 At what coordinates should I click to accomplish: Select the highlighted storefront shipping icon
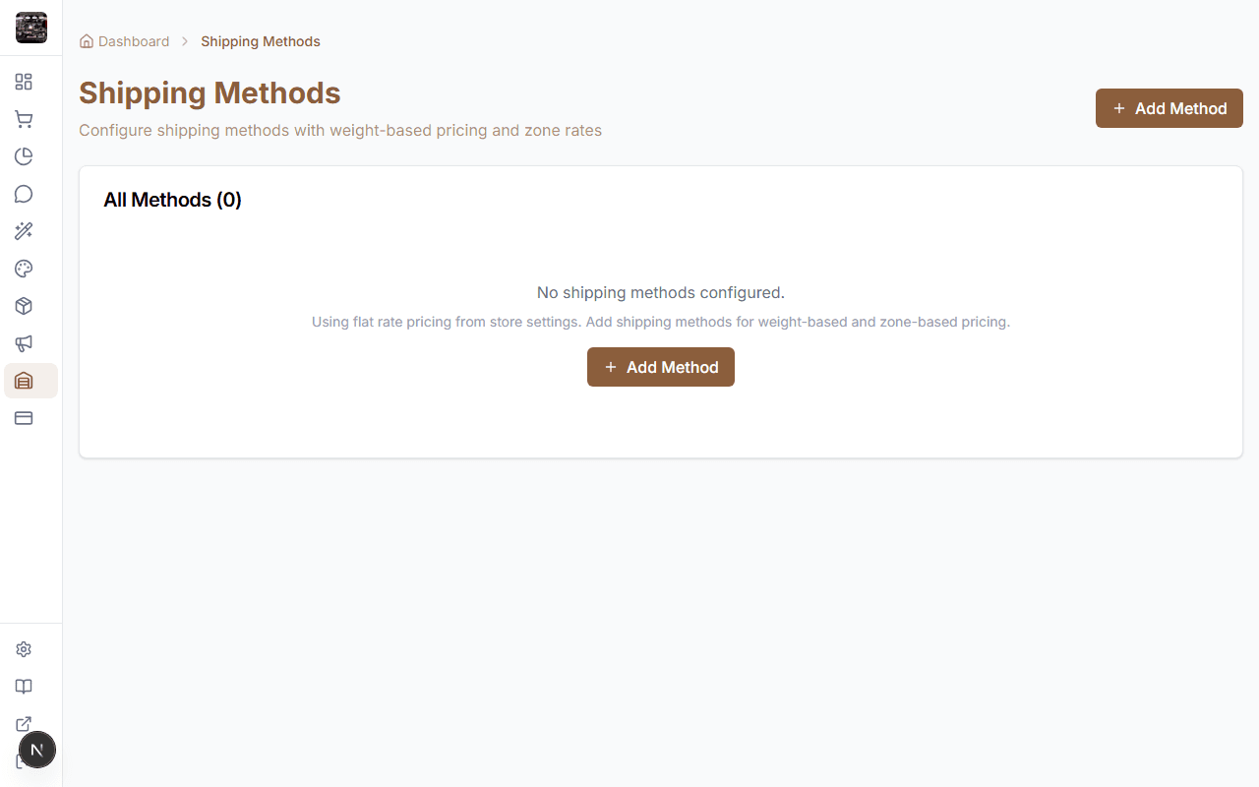point(24,381)
